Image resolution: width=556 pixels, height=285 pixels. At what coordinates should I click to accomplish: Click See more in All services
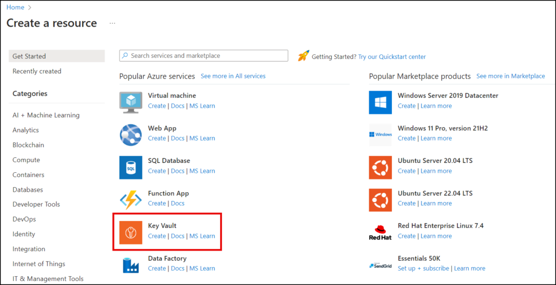(233, 76)
